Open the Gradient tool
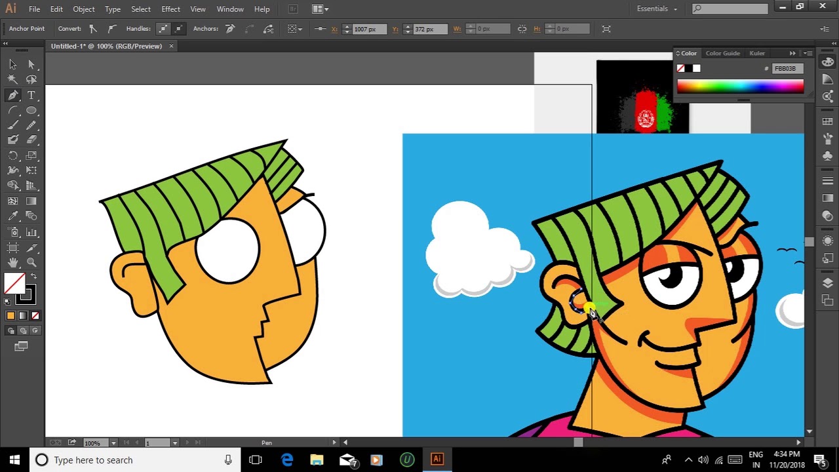Image resolution: width=839 pixels, height=472 pixels. [31, 199]
